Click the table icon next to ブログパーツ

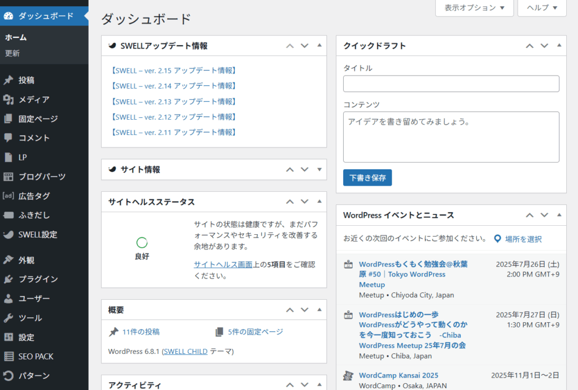(x=8, y=177)
